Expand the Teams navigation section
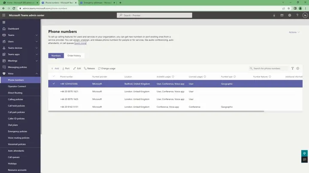The height and width of the screenshot is (173, 309). [x=36, y=35]
